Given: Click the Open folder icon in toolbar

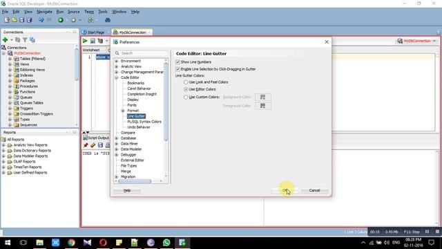Looking at the screenshot, I should tap(14, 20).
